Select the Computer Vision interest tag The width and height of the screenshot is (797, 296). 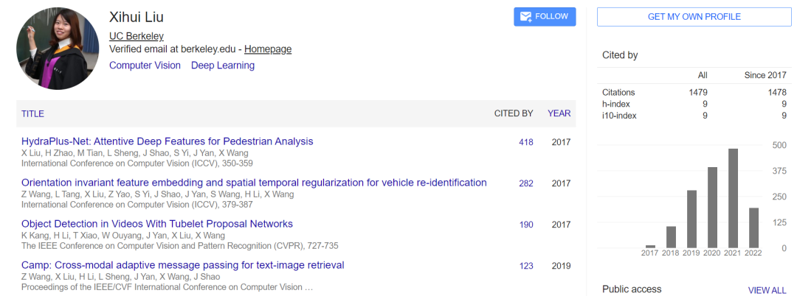pyautogui.click(x=145, y=66)
